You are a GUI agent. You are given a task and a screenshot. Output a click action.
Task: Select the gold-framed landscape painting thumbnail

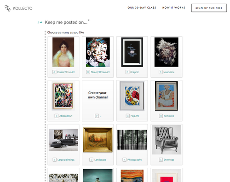click(x=98, y=140)
